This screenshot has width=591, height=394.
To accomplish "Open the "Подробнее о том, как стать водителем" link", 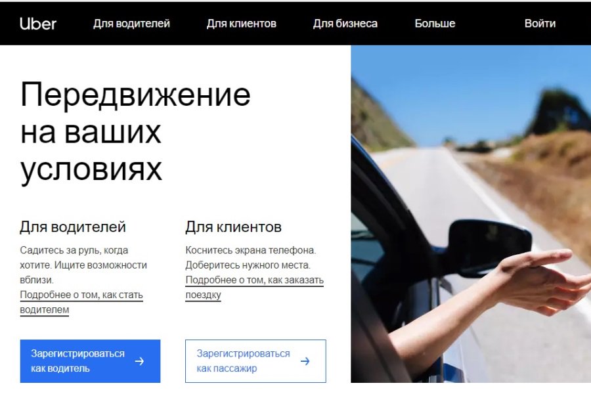I will coord(81,302).
